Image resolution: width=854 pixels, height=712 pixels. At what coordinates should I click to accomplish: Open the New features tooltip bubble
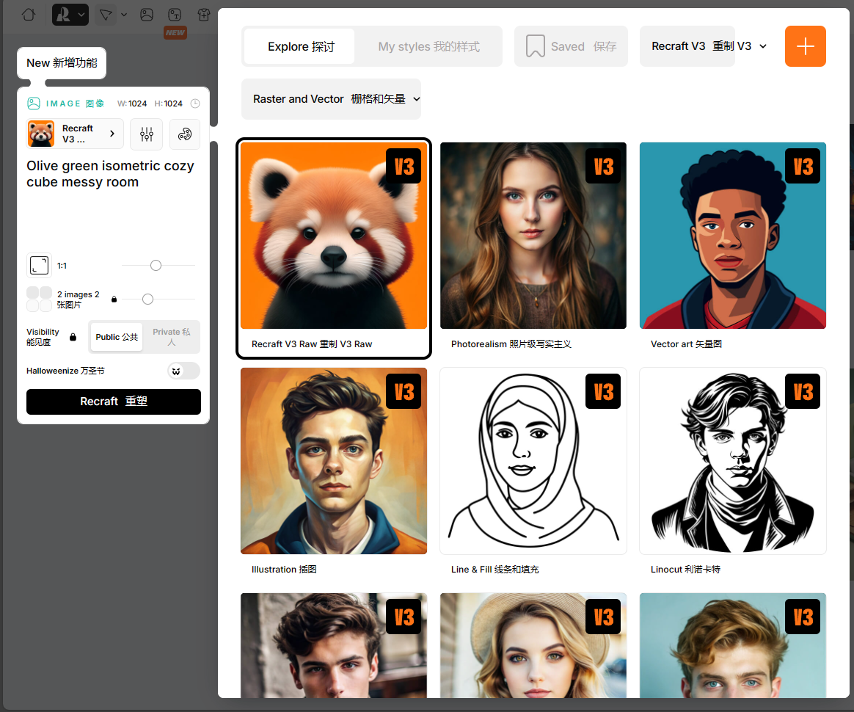(x=62, y=63)
